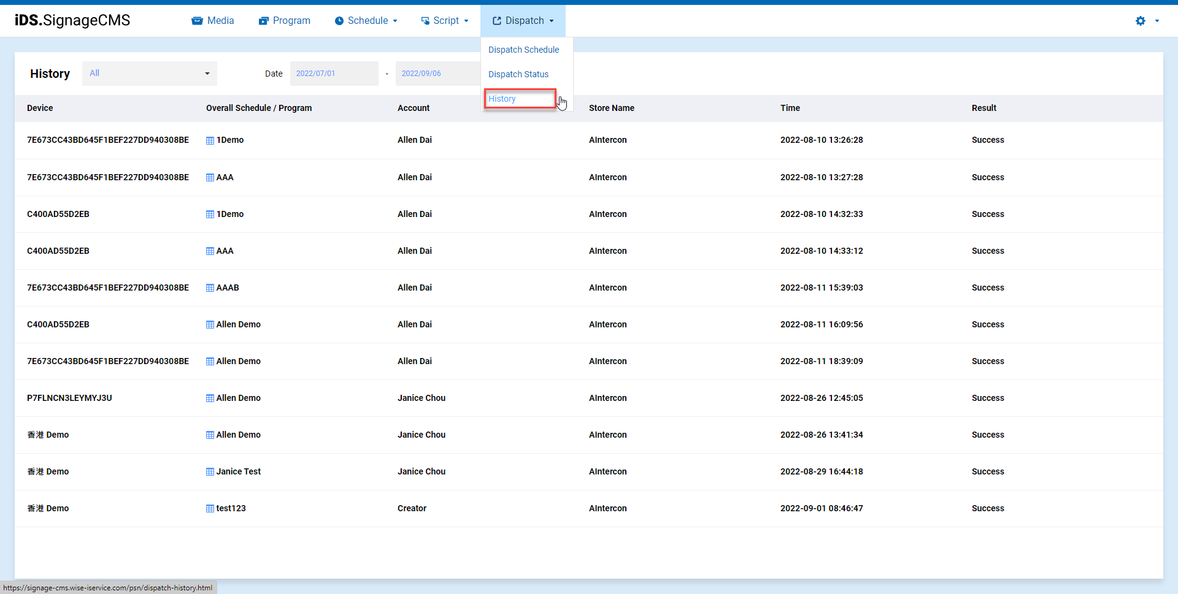
Task: Expand the caret next to settings gear
Action: tap(1157, 21)
